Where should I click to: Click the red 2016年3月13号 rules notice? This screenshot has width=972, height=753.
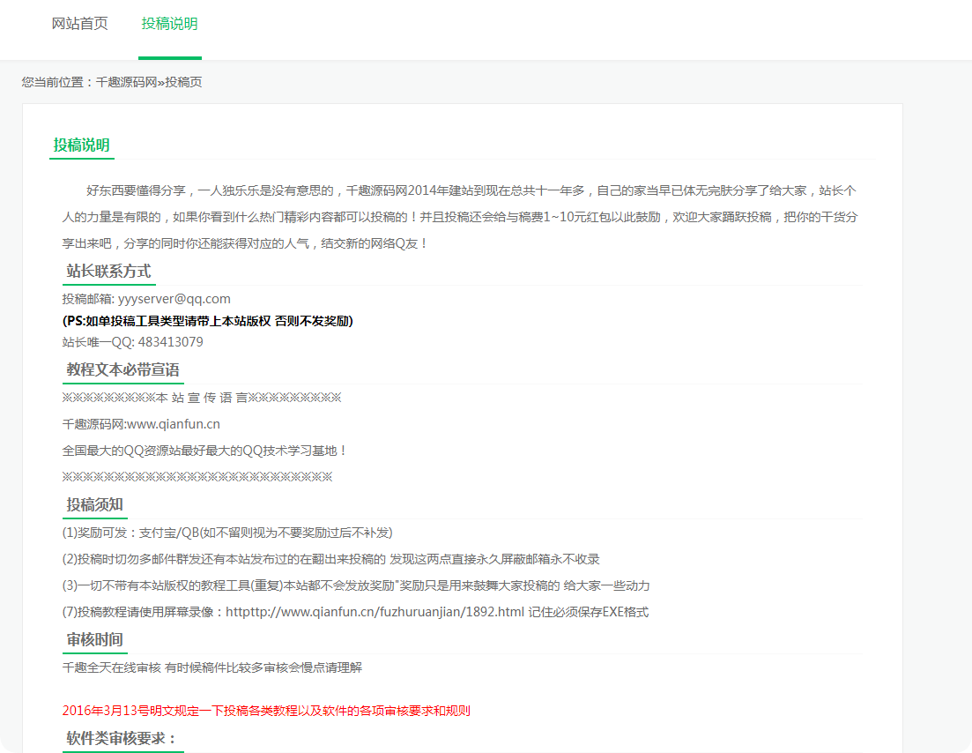[266, 709]
